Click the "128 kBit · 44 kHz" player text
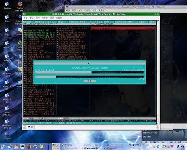187x150 pixels. tap(150, 133)
